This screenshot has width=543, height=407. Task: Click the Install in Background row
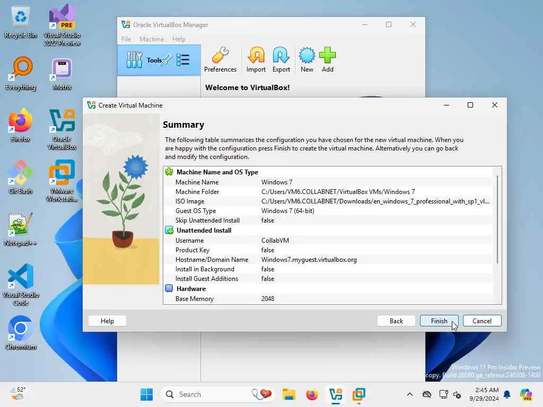(328, 269)
